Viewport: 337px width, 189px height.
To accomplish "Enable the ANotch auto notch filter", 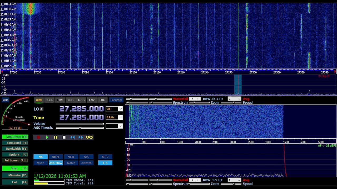I will pos(86,163).
